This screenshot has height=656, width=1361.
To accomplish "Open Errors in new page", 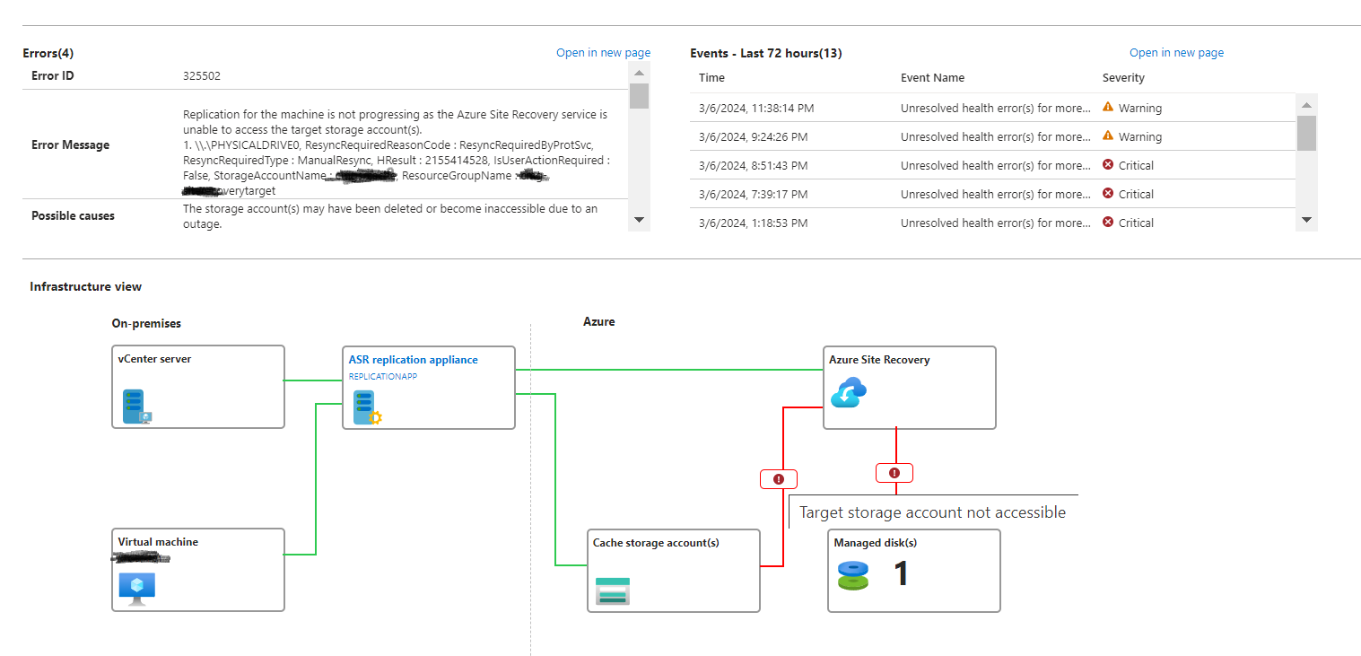I will (603, 52).
